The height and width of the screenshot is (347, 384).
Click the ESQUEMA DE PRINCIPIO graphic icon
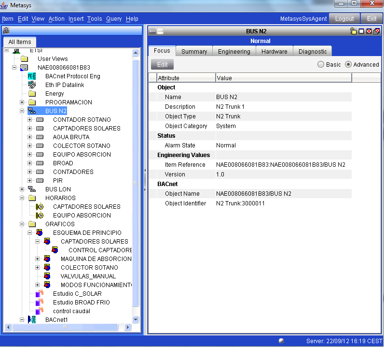tap(40, 232)
